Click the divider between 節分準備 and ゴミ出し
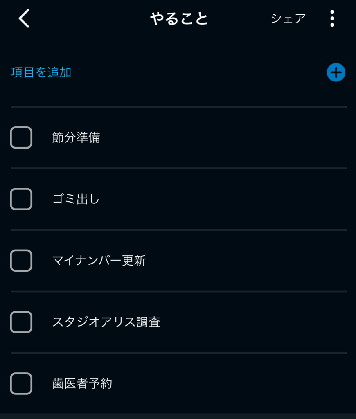 pyautogui.click(x=179, y=168)
